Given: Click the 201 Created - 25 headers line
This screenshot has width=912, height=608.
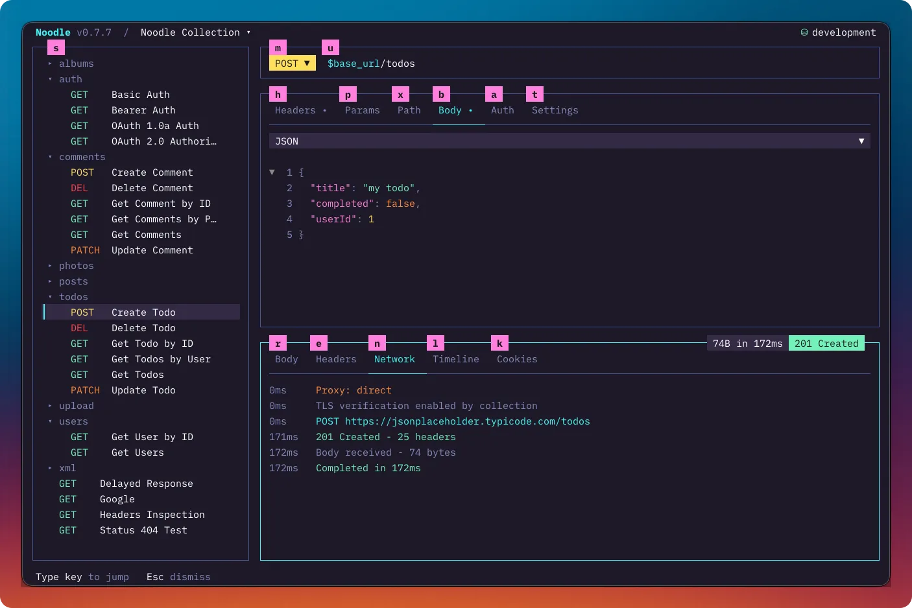Looking at the screenshot, I should coord(386,437).
